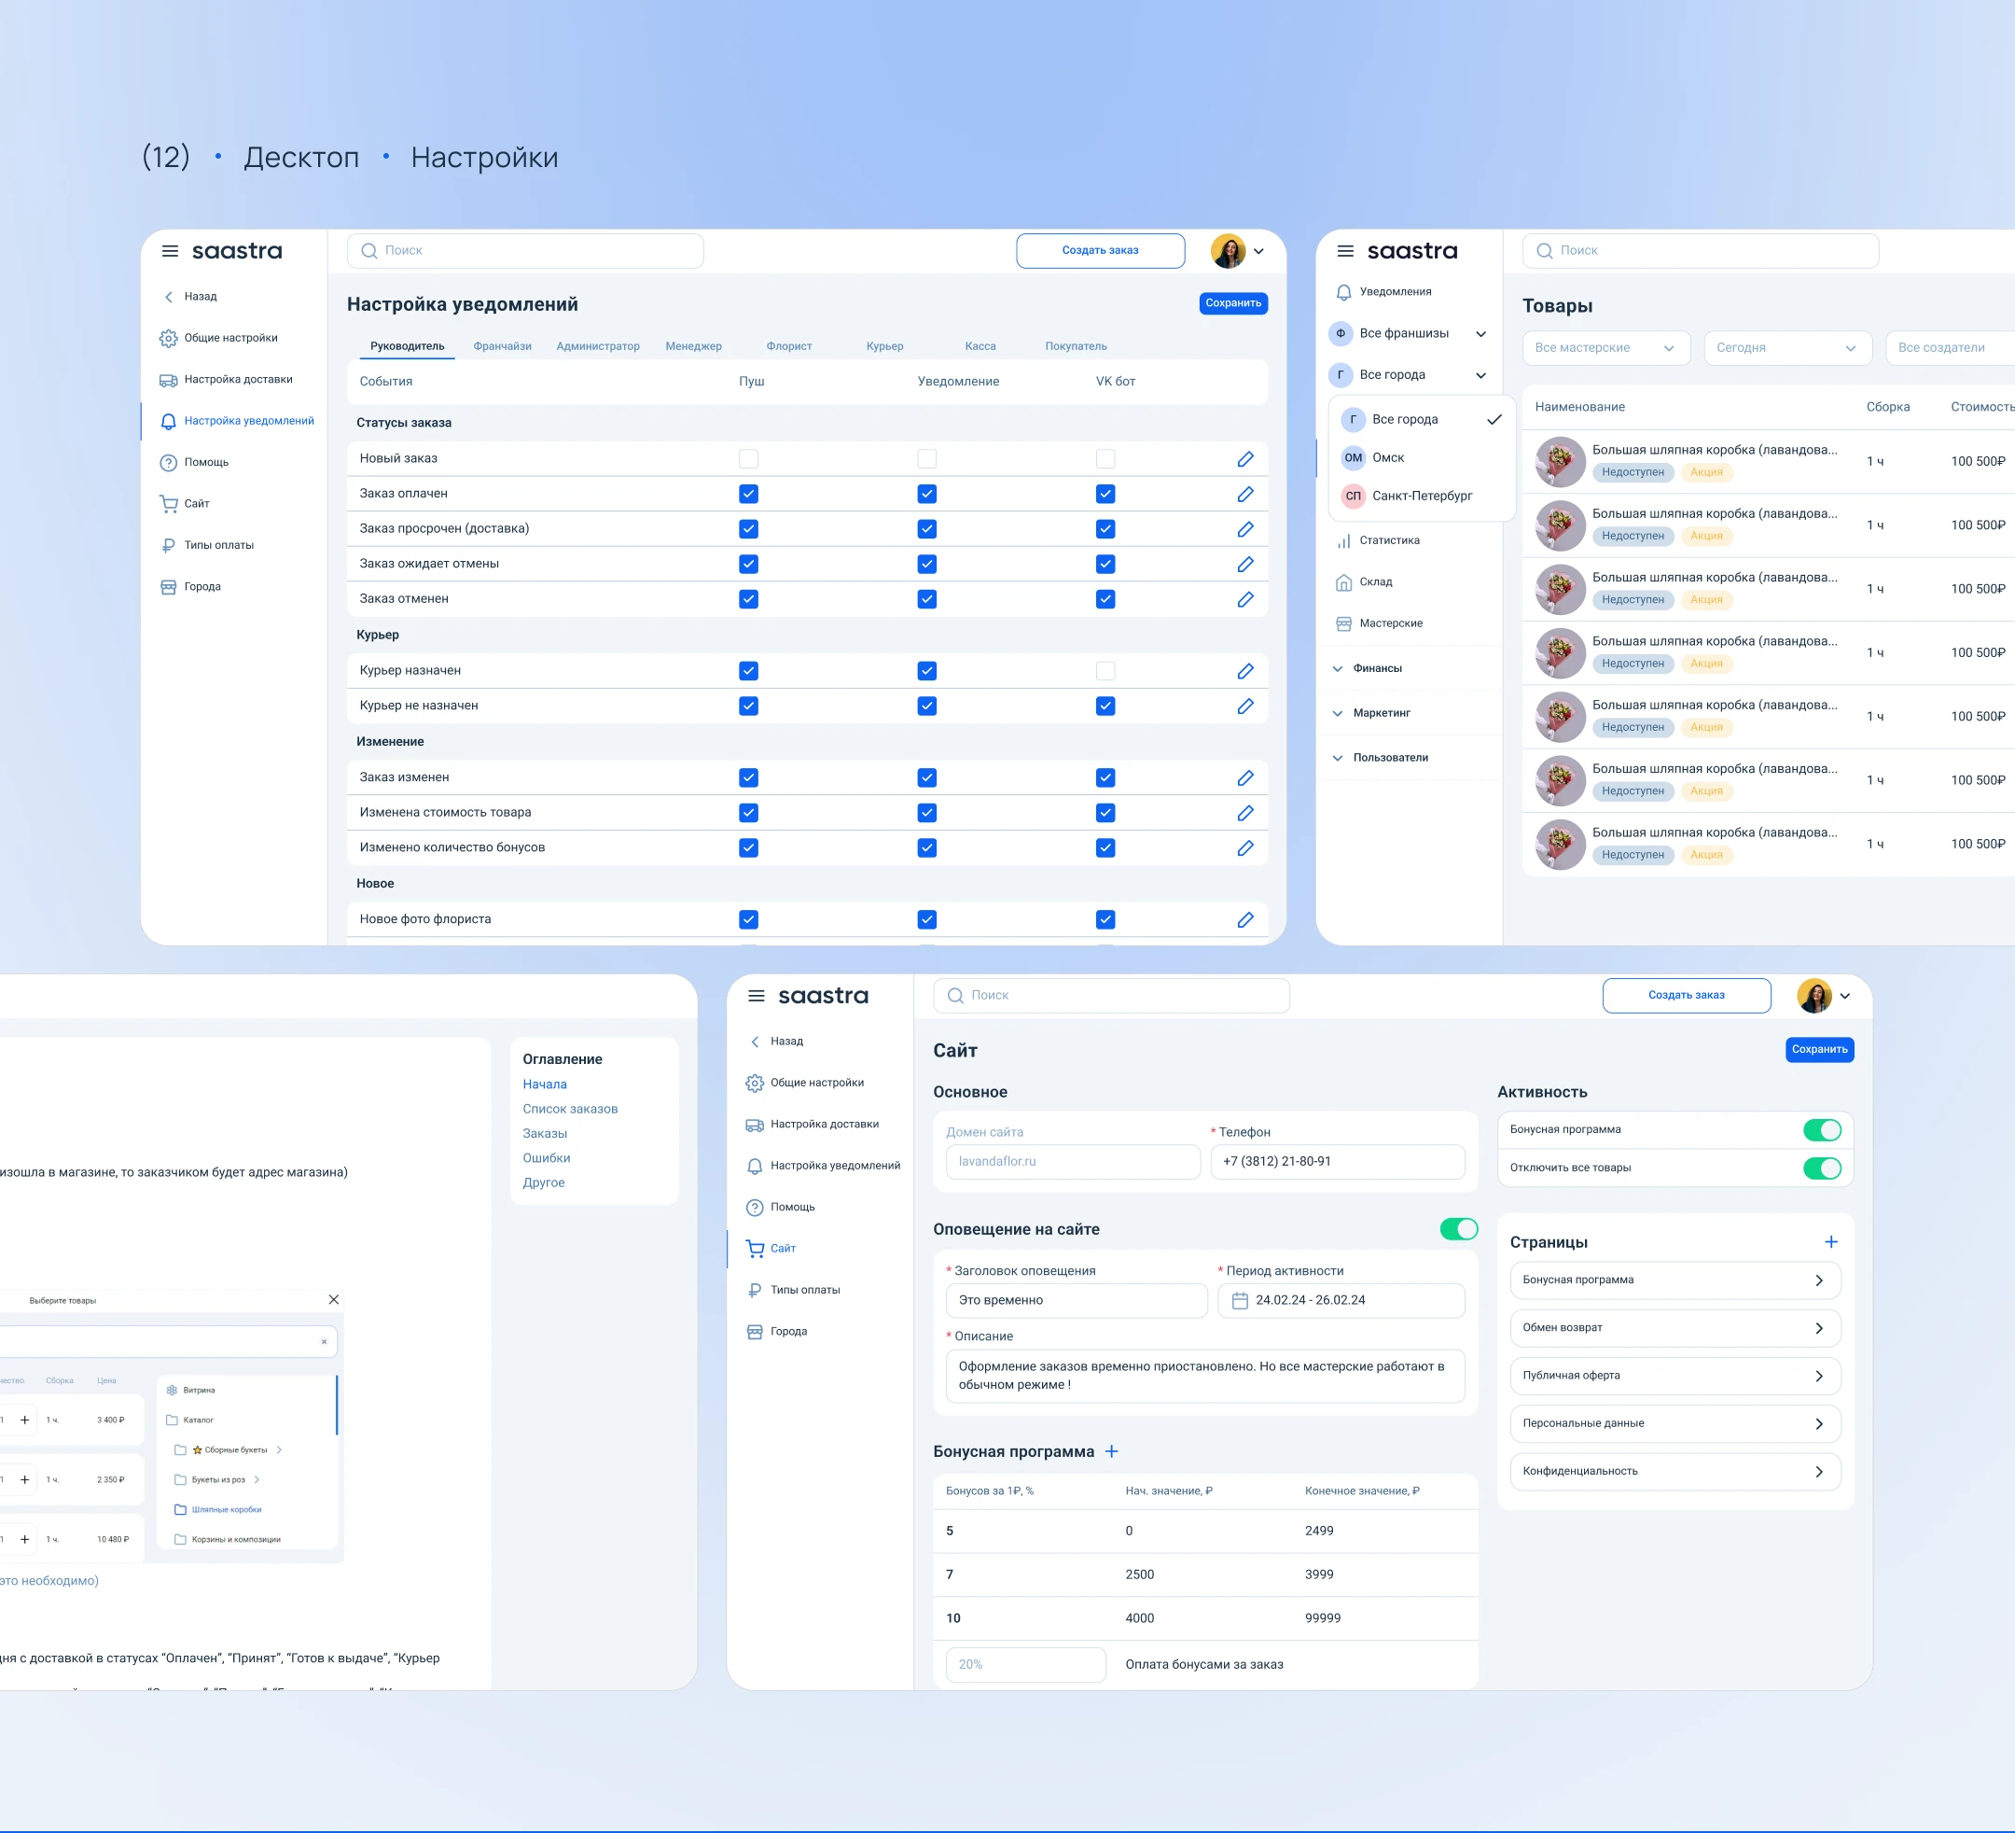Click the Список заказов link in Оглавление
The image size is (2015, 1833).
click(x=570, y=1108)
